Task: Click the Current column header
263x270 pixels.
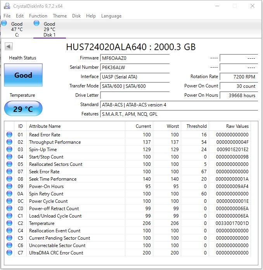Action: tap(139, 126)
